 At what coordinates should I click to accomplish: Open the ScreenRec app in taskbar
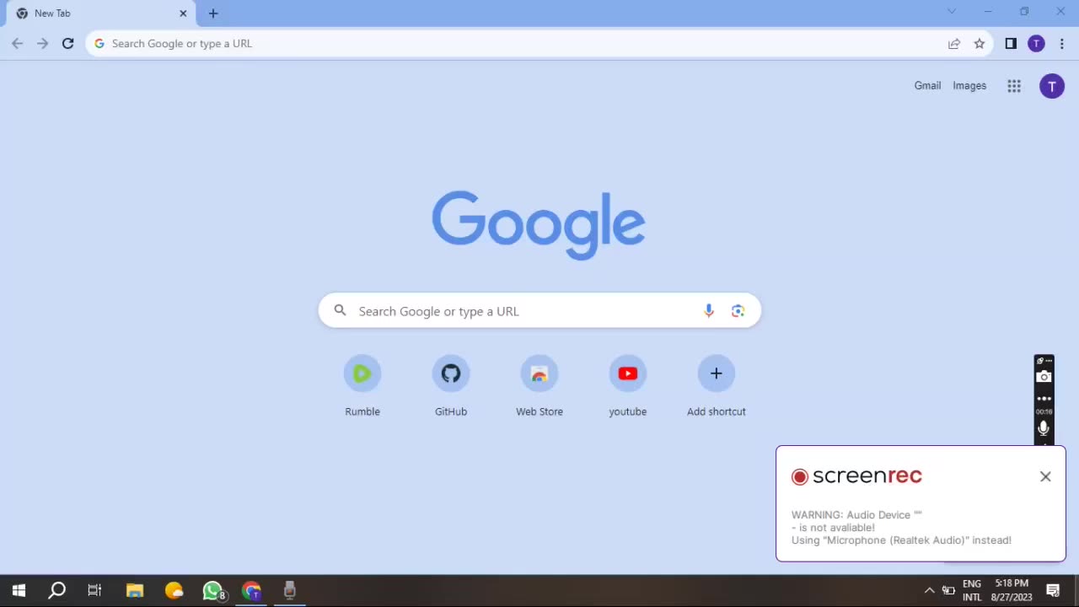pyautogui.click(x=290, y=591)
